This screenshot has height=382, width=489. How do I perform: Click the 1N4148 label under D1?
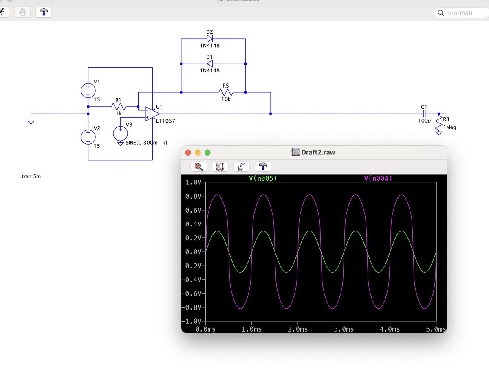point(209,70)
